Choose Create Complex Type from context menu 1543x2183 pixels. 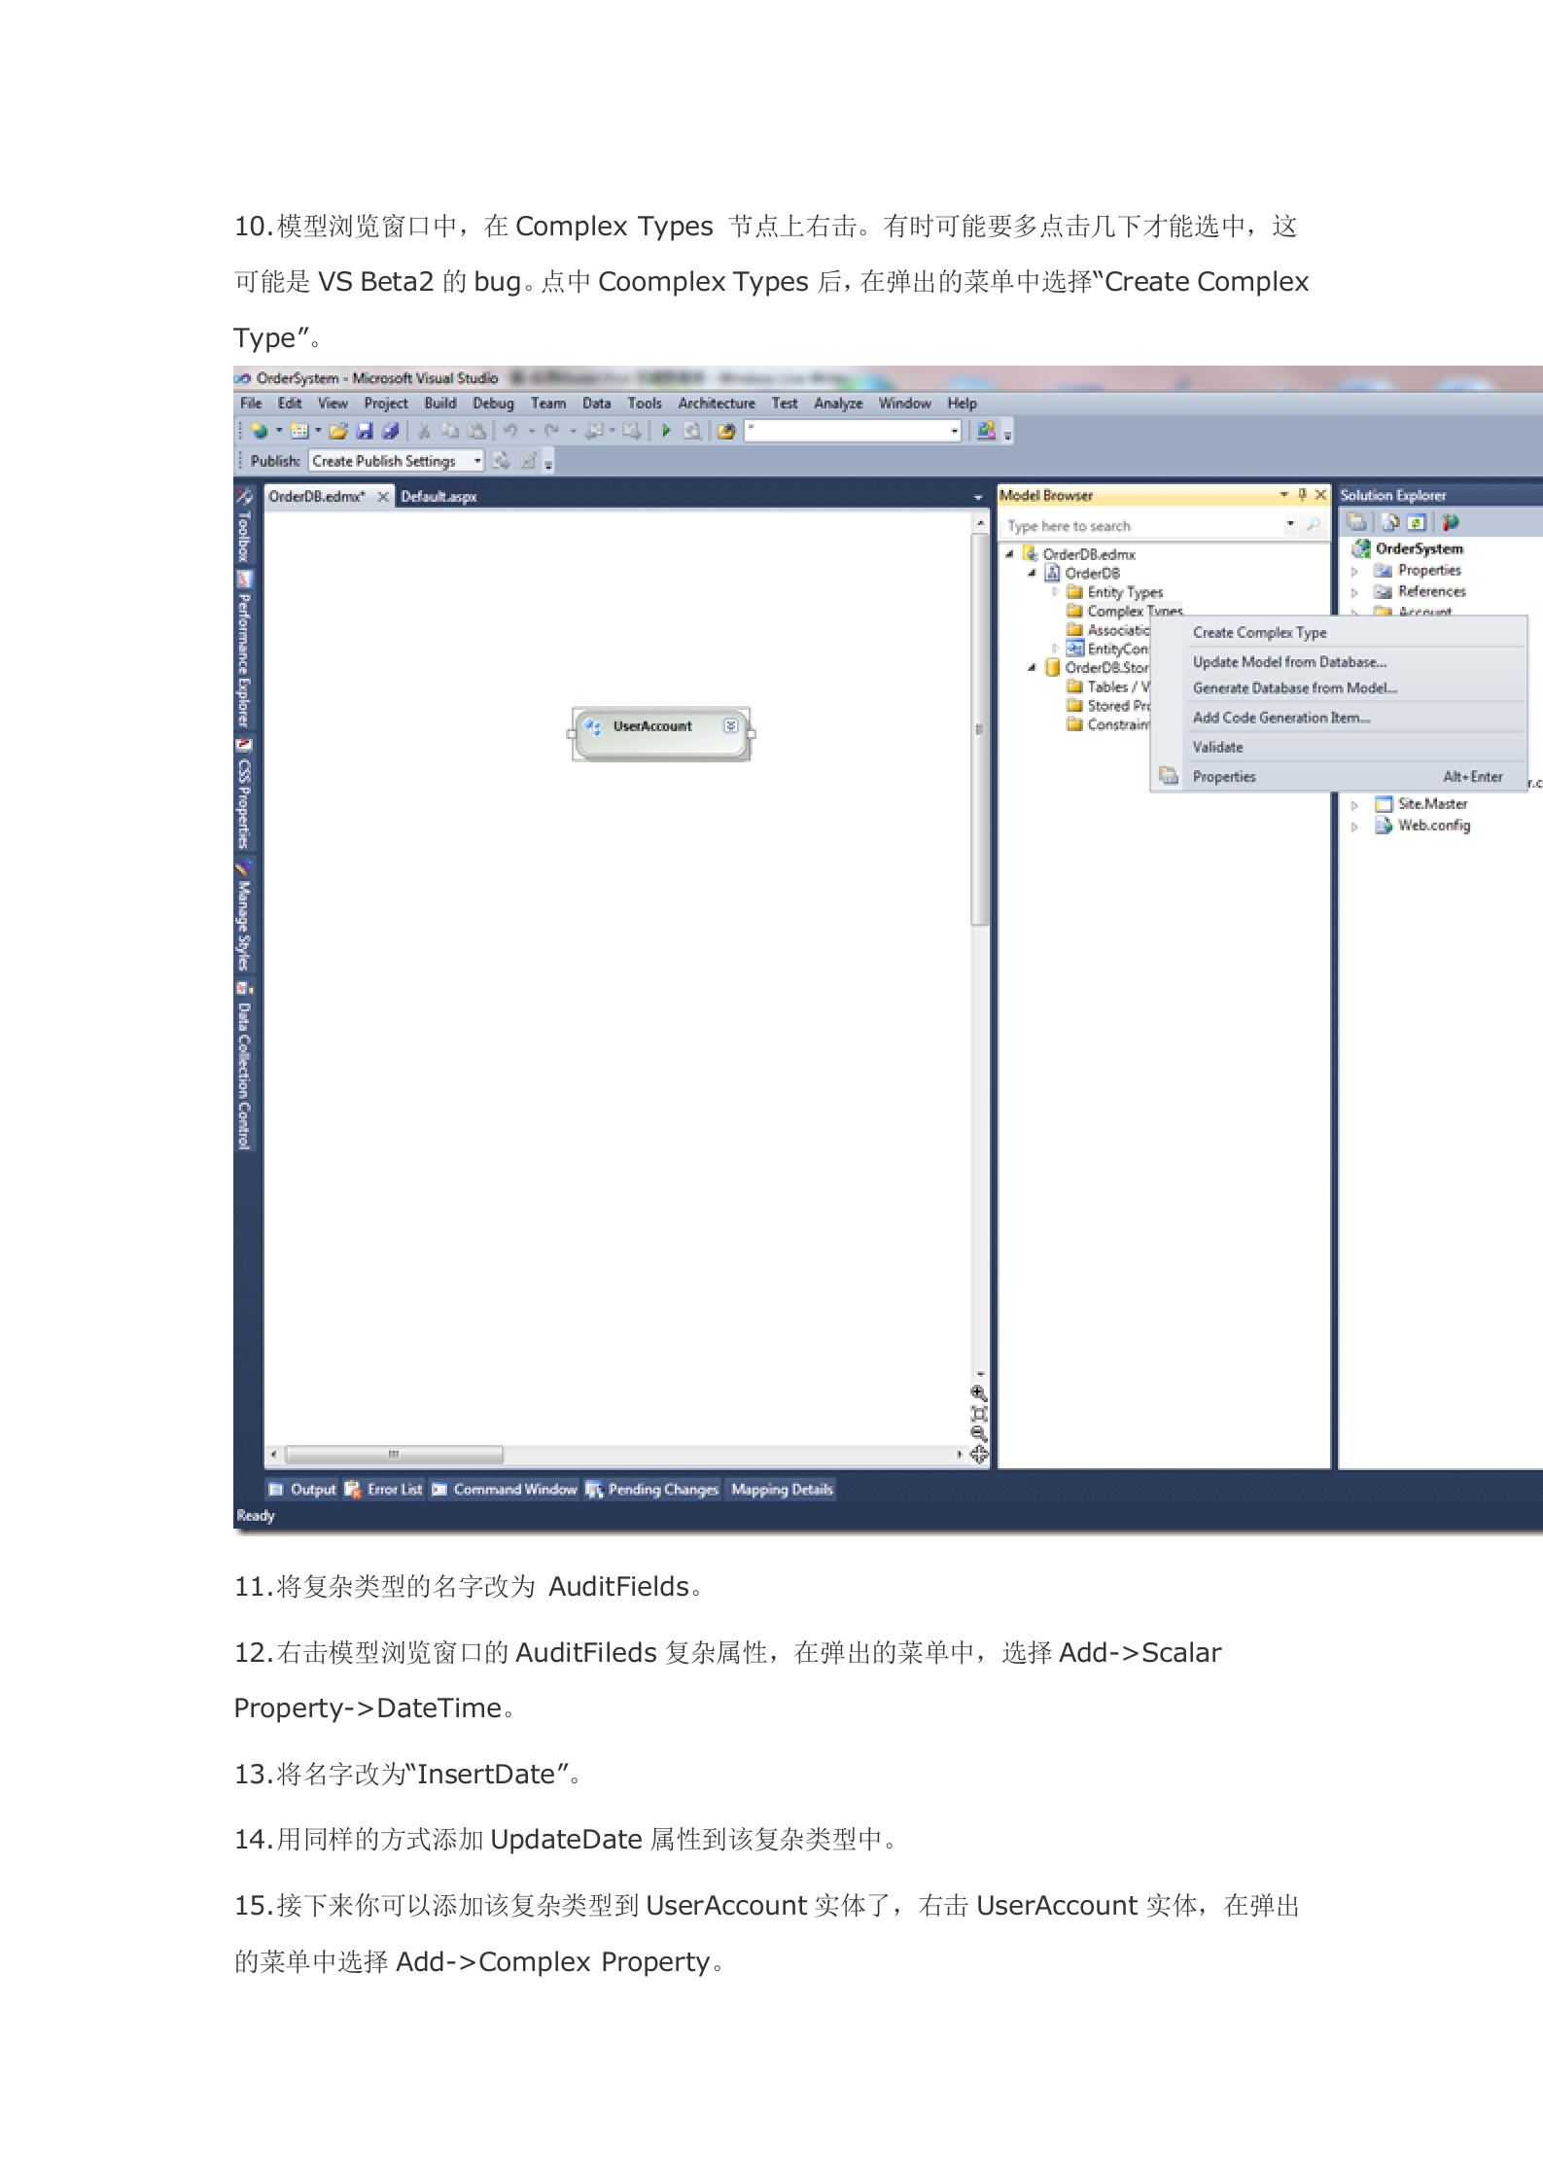[1339, 632]
